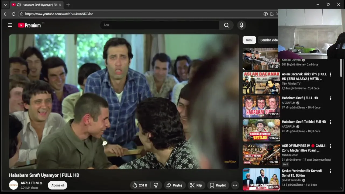Open Copilot icon in address bar
The width and height of the screenshot is (345, 194).
pos(265,14)
